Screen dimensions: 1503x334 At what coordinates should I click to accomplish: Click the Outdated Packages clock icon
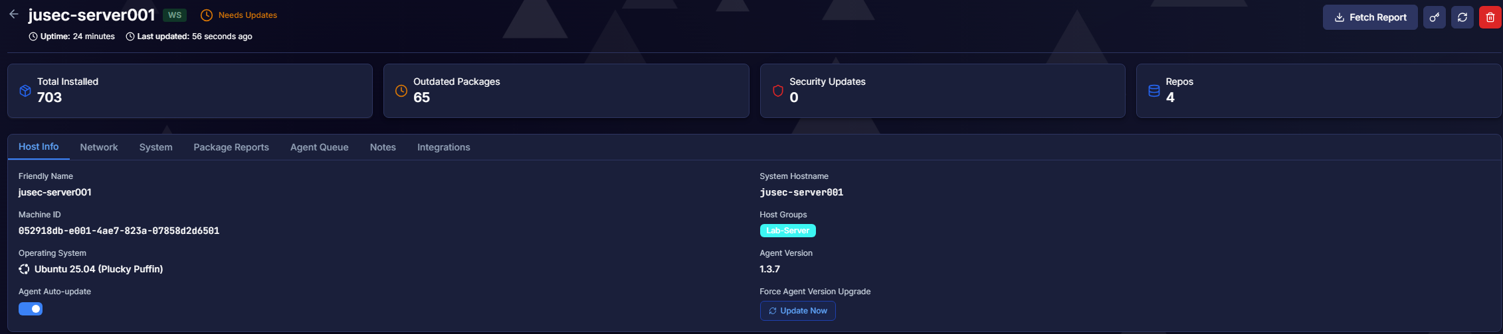401,91
